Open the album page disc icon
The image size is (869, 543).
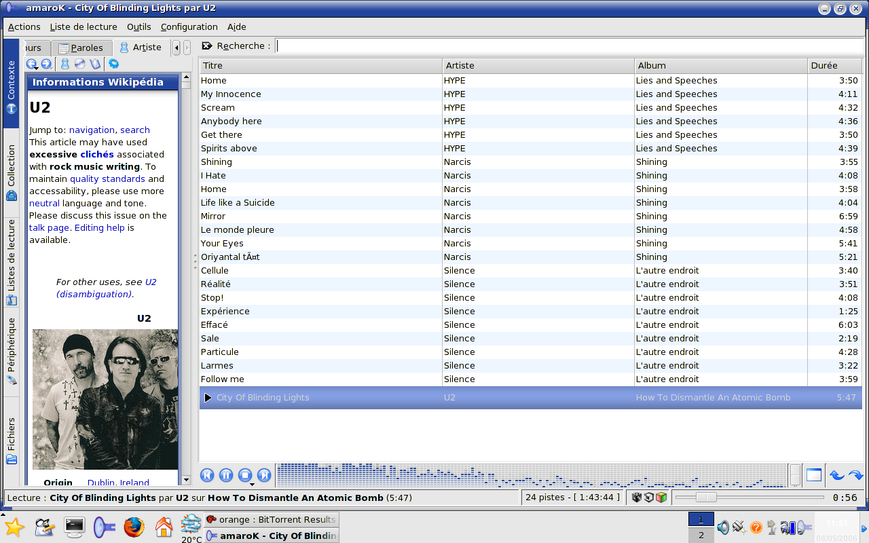80,64
